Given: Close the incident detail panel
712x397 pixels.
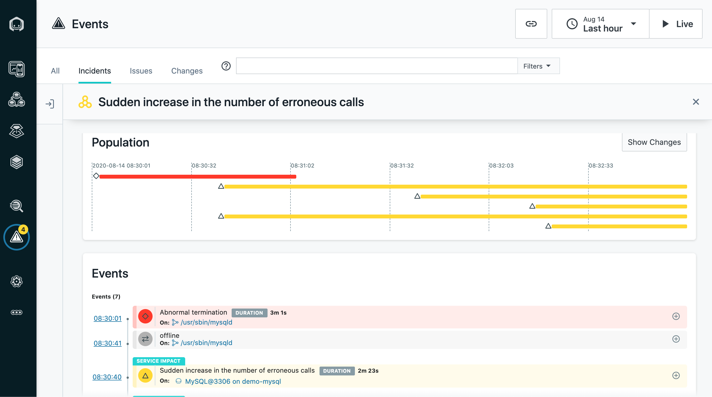Looking at the screenshot, I should [696, 102].
